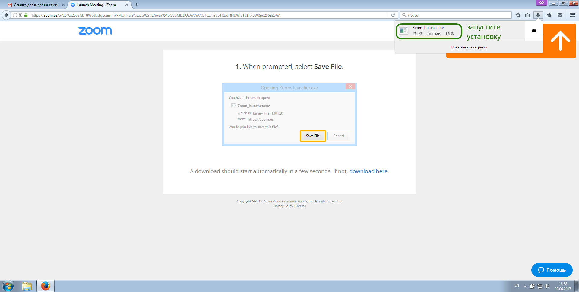The image size is (579, 292).
Task: Close the Gmail tab
Action: pos(63,5)
